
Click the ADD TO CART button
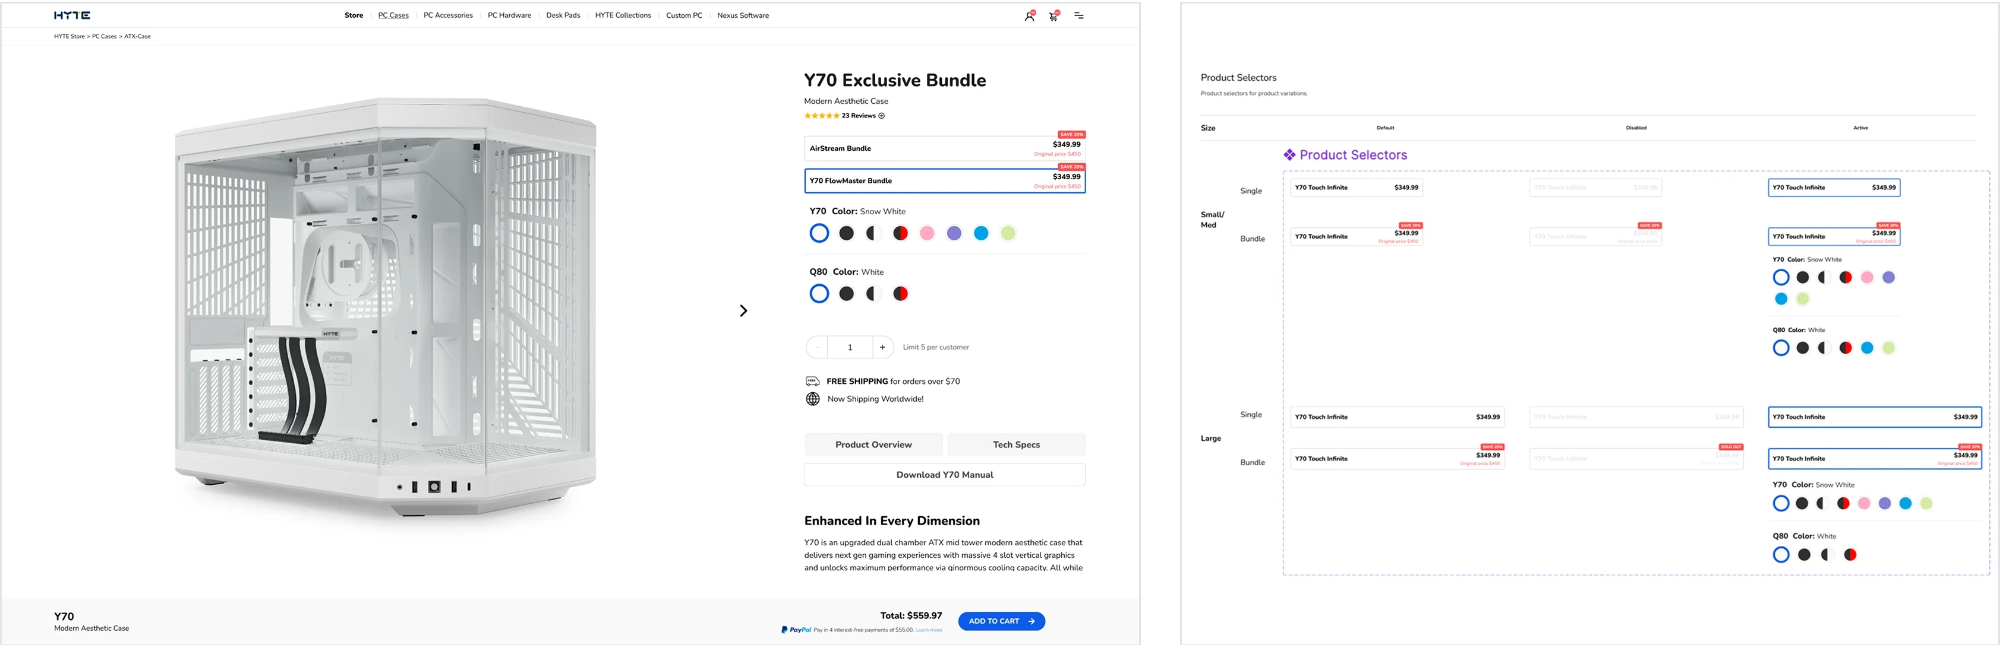point(1001,621)
